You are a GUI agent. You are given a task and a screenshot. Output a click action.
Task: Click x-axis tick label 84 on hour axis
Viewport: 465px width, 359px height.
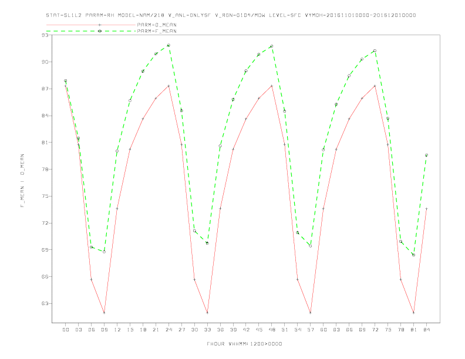point(426,330)
